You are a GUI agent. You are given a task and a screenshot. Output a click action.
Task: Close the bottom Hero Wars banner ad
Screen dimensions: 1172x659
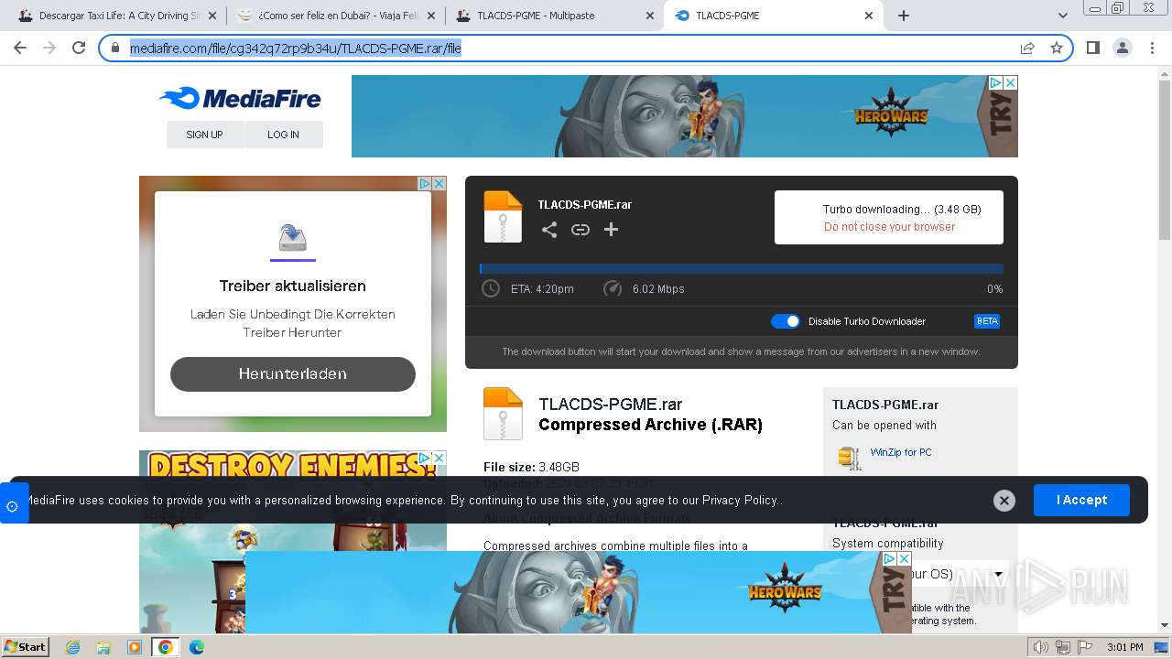[904, 558]
